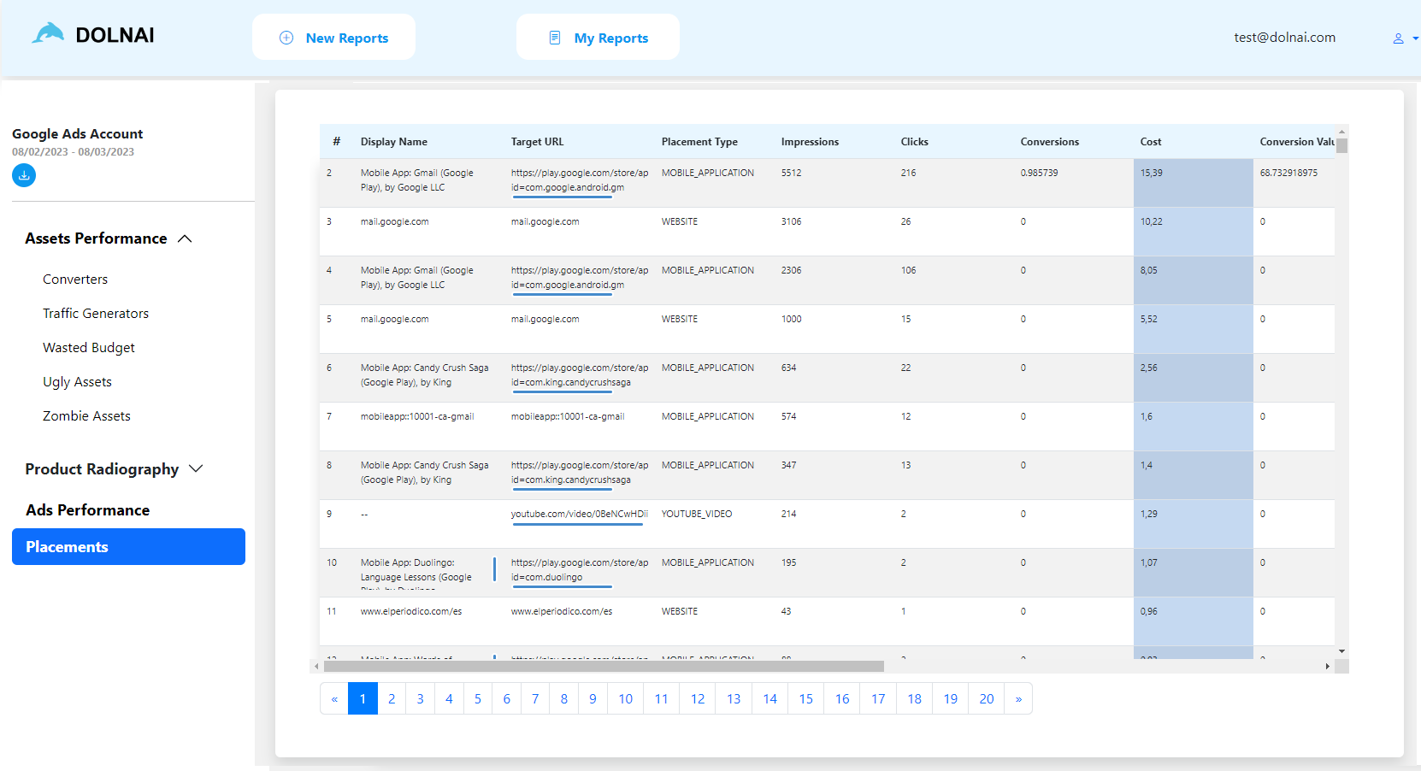Click the DOLNAI dolphin logo

point(48,34)
